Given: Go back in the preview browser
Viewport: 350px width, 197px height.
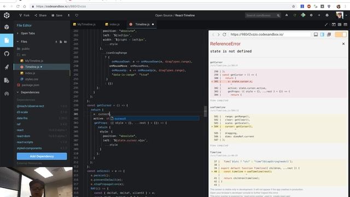Looking at the screenshot, I should click(x=213, y=34).
